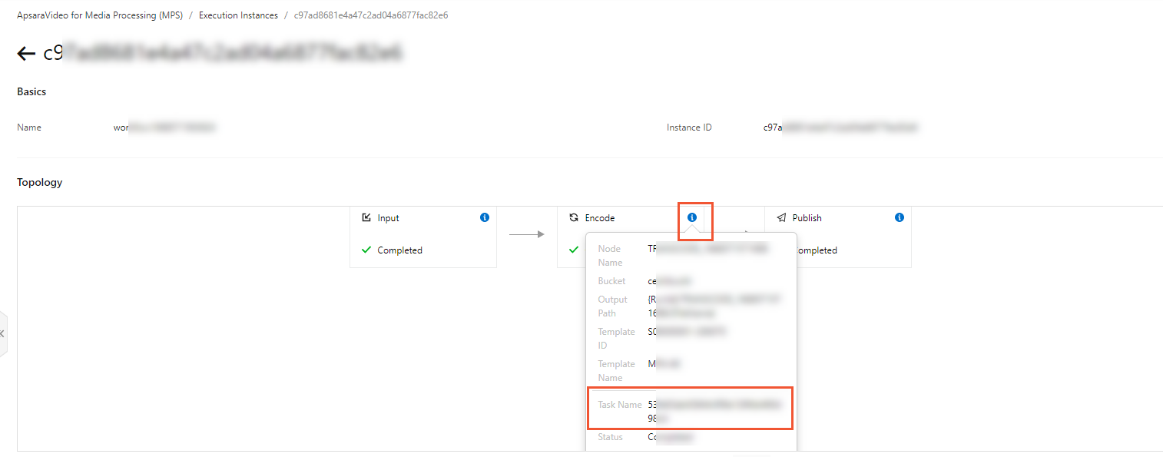The width and height of the screenshot is (1163, 457).
Task: Click the Template ID label in popup
Action: click(616, 339)
